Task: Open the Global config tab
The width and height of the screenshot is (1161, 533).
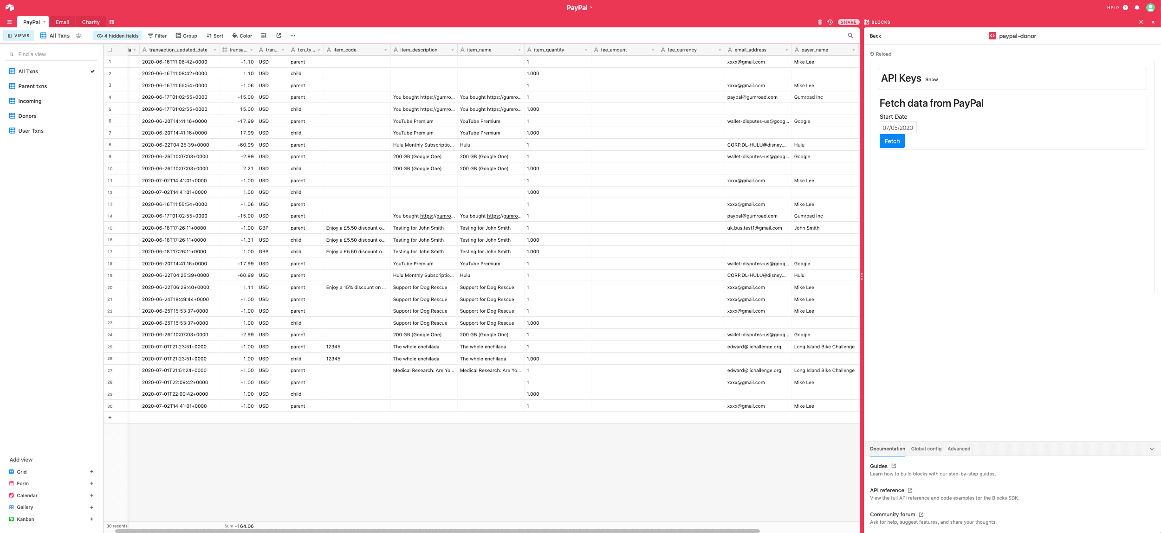Action: tap(926, 449)
